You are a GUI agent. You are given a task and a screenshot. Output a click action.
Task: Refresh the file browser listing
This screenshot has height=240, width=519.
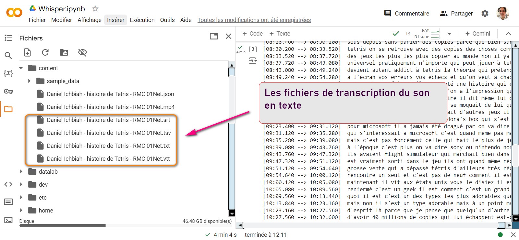pyautogui.click(x=45, y=52)
